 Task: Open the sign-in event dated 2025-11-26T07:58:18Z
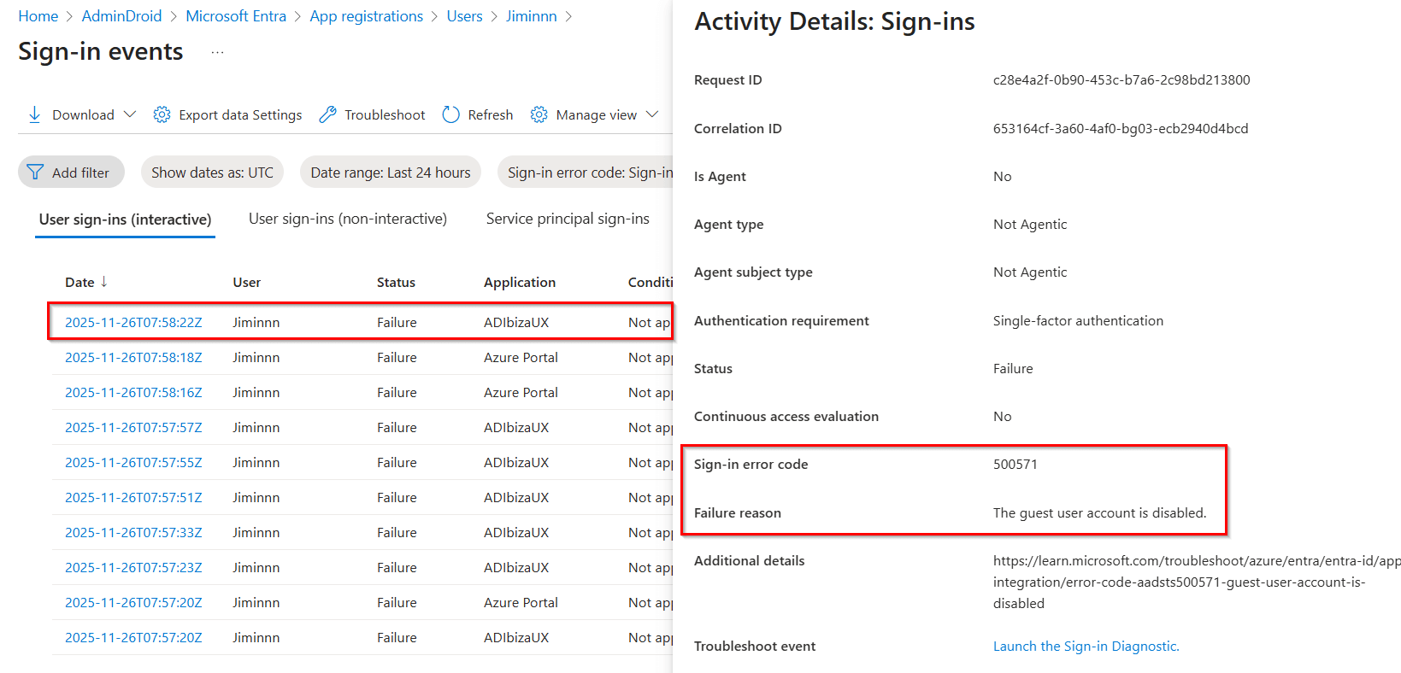(x=134, y=357)
